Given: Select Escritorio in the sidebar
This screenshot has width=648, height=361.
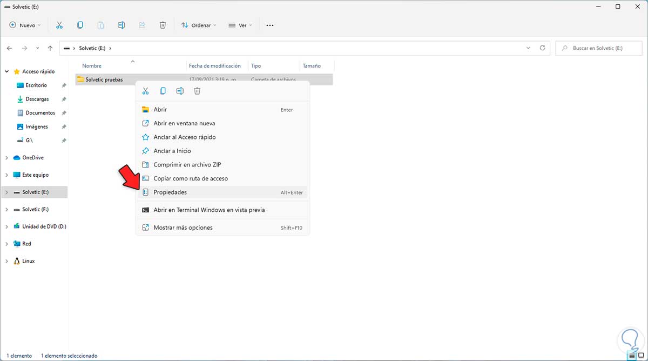Looking at the screenshot, I should point(36,85).
